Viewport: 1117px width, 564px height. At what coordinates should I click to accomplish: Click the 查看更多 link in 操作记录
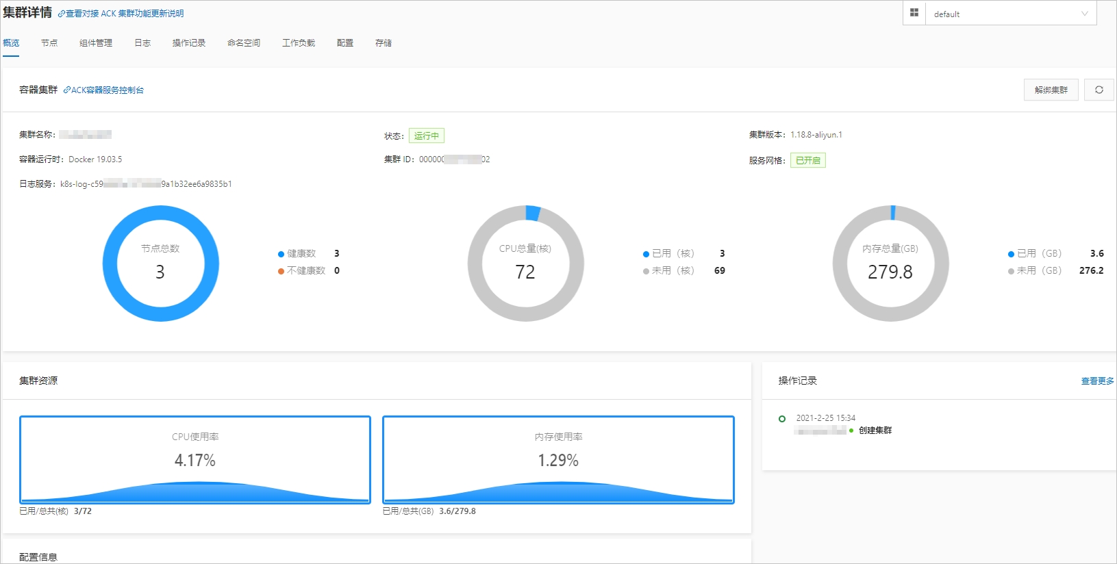click(1097, 381)
